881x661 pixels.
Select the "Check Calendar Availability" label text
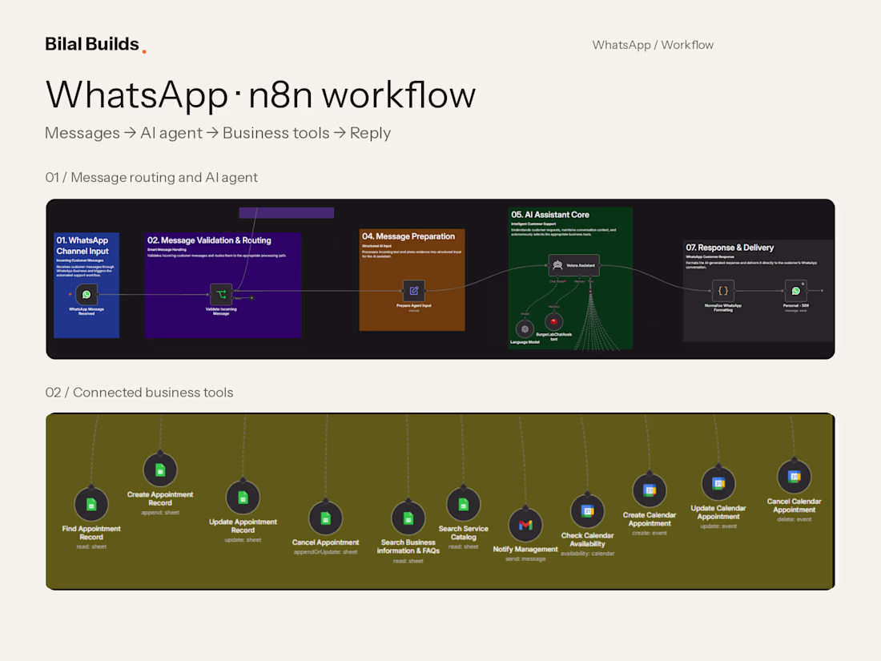click(x=587, y=539)
